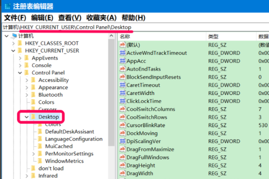269x179 pixels.
Task: Expand the PerMonitorSettings key
Action: 34,154
